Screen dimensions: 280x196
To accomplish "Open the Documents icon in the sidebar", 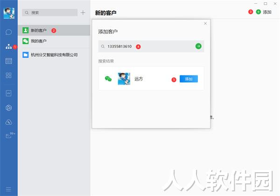I will tap(8, 93).
